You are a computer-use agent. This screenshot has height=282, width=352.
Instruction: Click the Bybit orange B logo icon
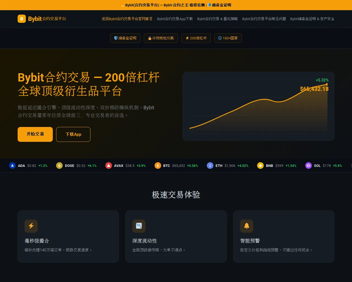click(22, 19)
